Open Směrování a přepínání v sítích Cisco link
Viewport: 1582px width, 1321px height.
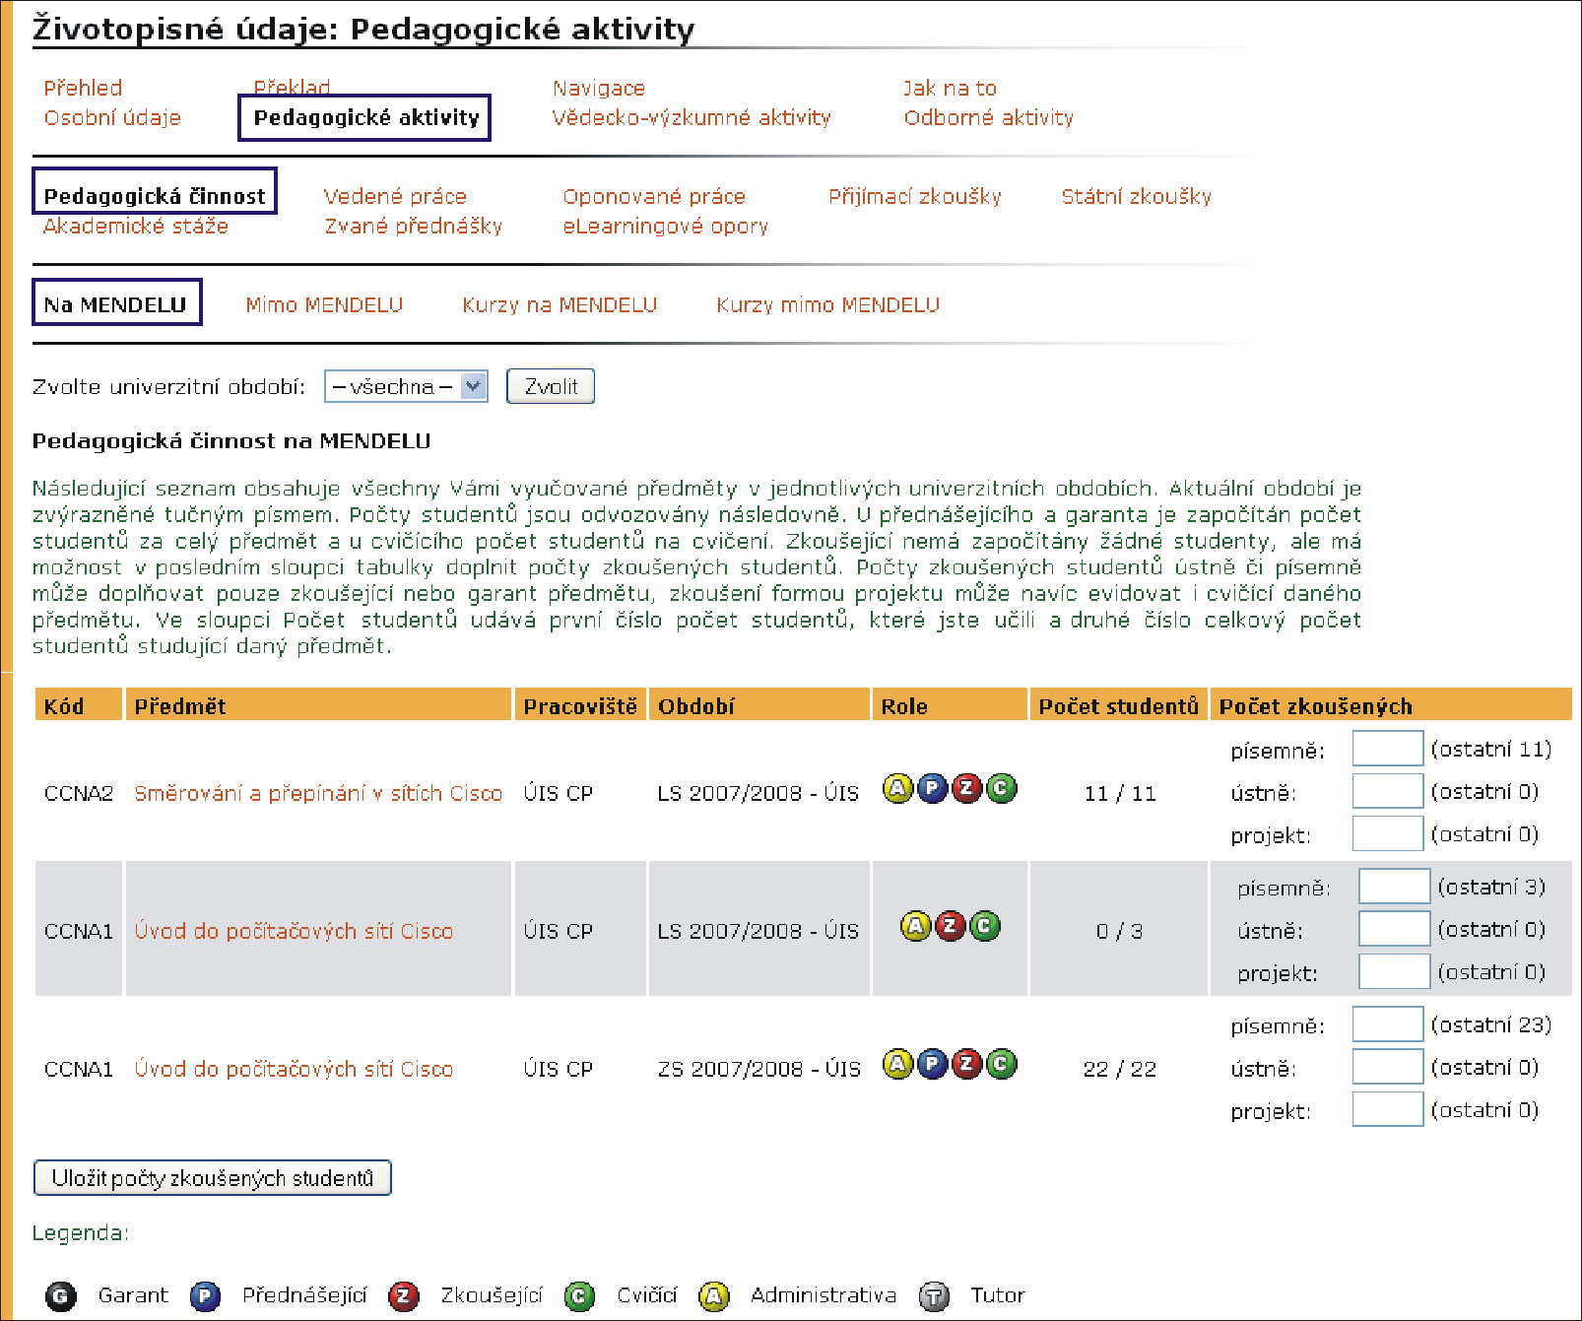pos(318,793)
